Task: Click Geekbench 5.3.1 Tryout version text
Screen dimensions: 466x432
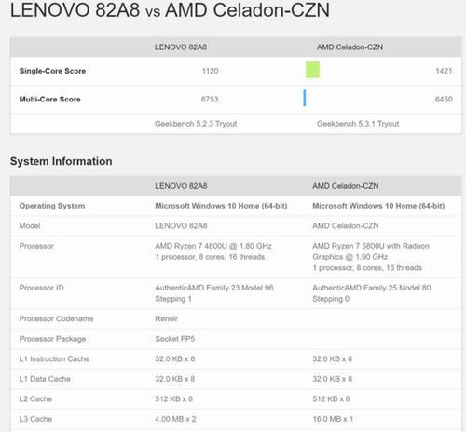Action: (358, 124)
